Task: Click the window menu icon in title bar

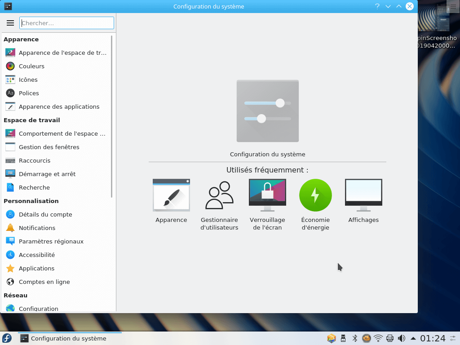Action: point(8,6)
